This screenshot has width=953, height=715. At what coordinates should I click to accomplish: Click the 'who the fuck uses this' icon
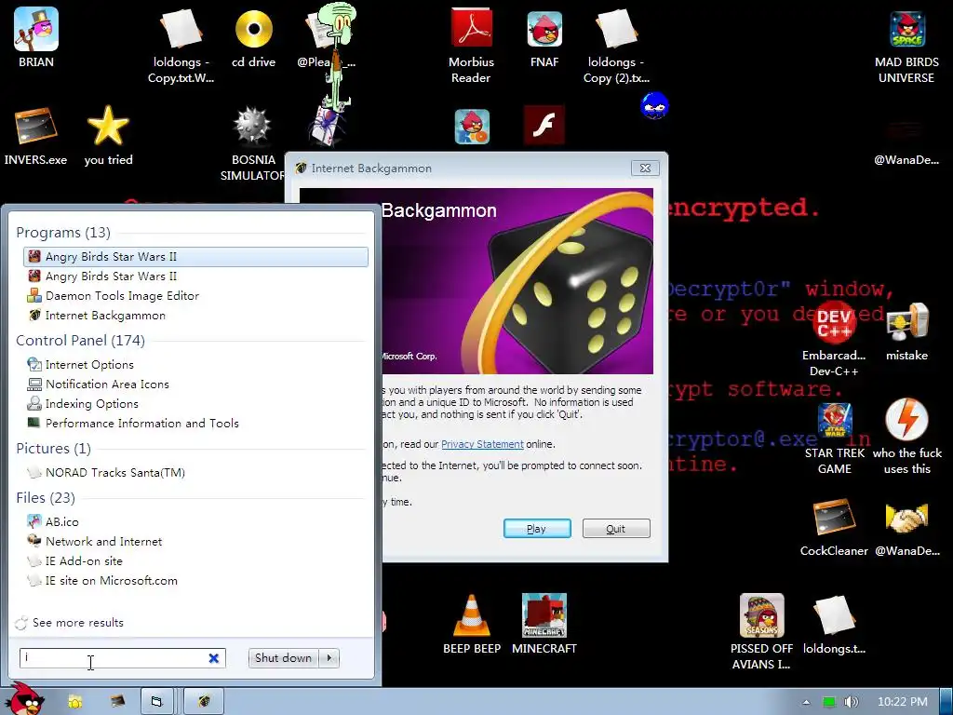pos(906,437)
